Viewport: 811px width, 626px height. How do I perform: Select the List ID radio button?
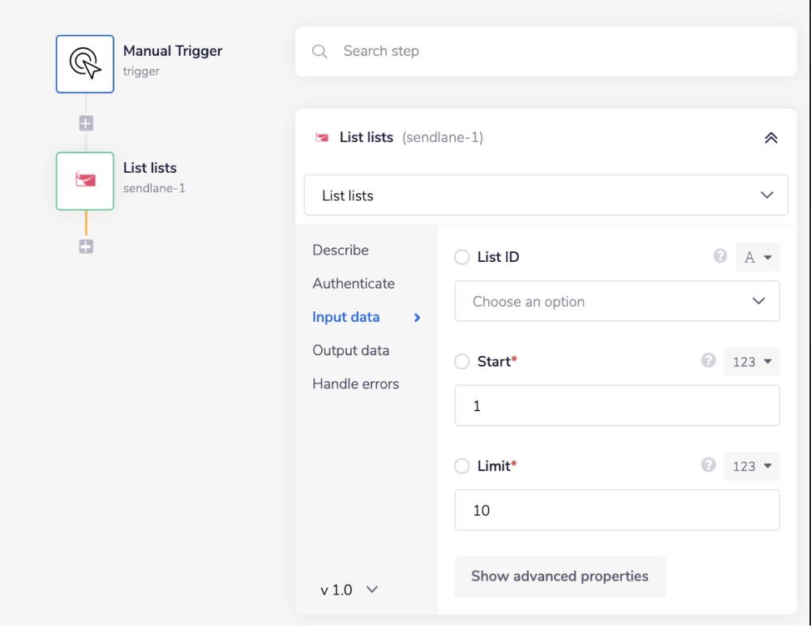[x=462, y=257]
